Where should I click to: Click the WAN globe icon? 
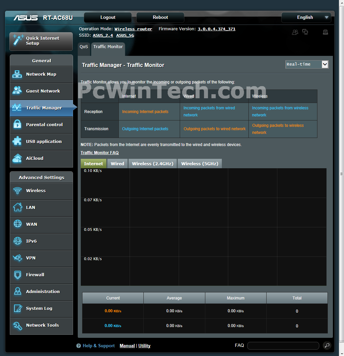18,224
